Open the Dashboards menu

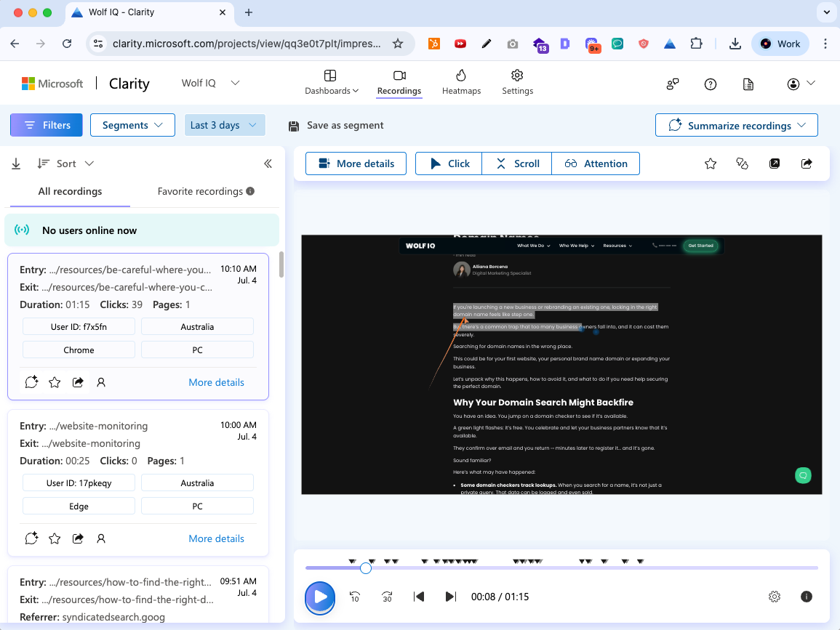(331, 83)
